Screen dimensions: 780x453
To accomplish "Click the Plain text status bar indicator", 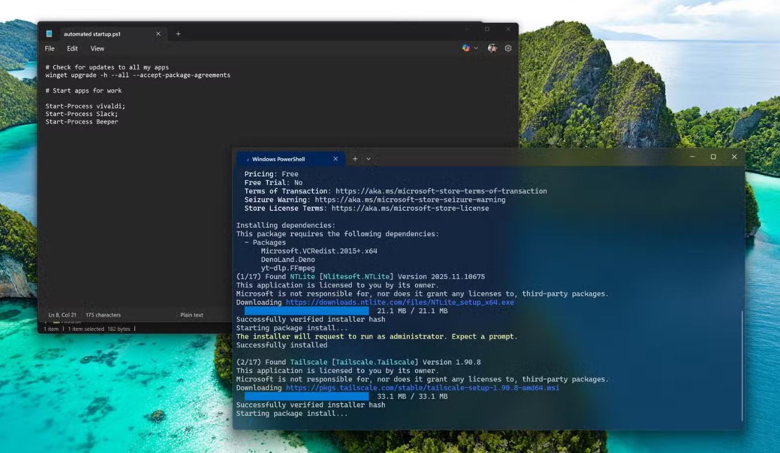I will point(192,315).
